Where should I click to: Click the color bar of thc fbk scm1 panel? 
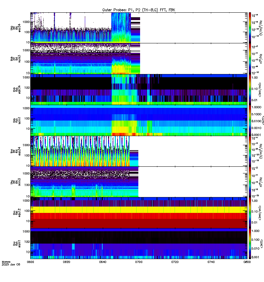(x=250, y=244)
